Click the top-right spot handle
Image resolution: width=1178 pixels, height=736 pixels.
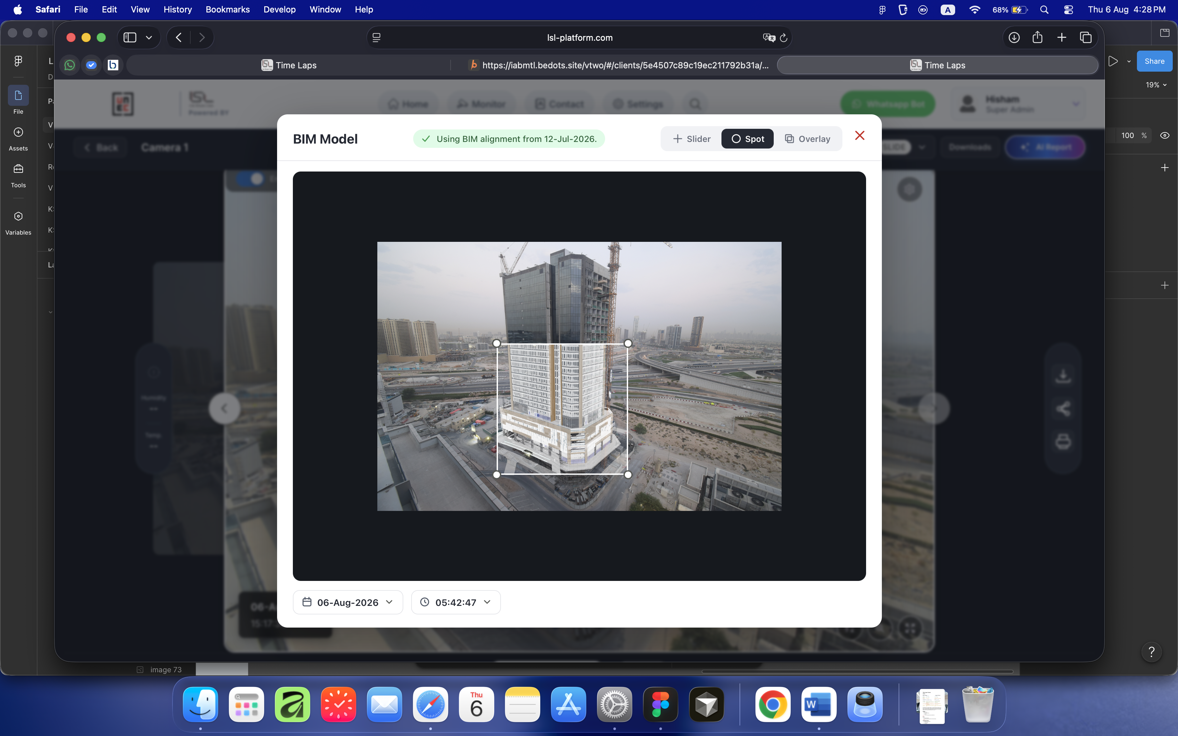coord(628,343)
